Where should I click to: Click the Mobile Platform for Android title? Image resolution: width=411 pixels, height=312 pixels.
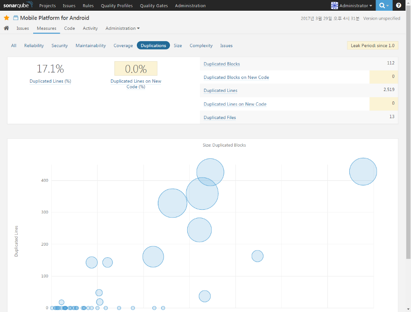55,18
